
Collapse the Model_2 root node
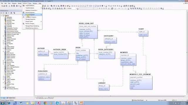click(1, 15)
